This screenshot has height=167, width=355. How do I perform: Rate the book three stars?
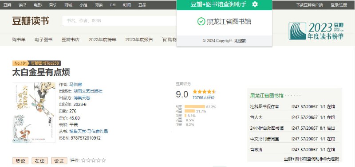click(x=94, y=160)
